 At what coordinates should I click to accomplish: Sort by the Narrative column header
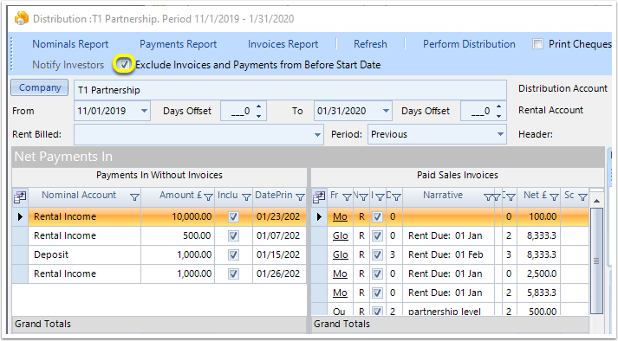(x=443, y=196)
